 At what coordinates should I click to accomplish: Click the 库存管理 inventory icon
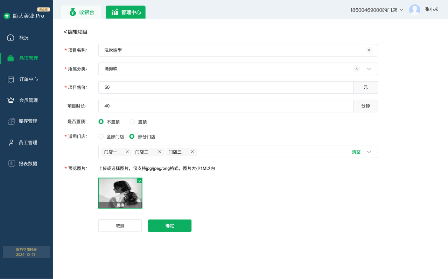pyautogui.click(x=11, y=122)
